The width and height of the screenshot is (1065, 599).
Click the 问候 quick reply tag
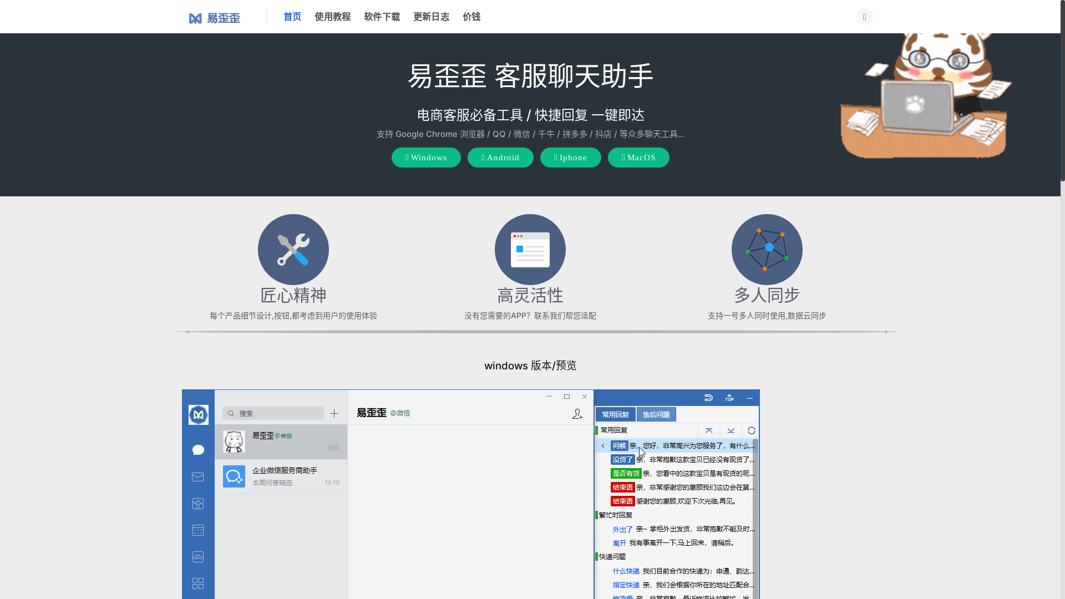619,446
